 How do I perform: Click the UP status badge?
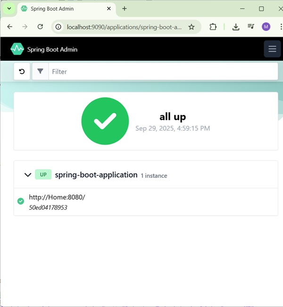(43, 174)
